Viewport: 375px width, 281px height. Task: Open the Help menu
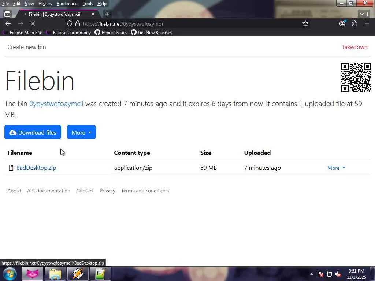click(x=102, y=4)
